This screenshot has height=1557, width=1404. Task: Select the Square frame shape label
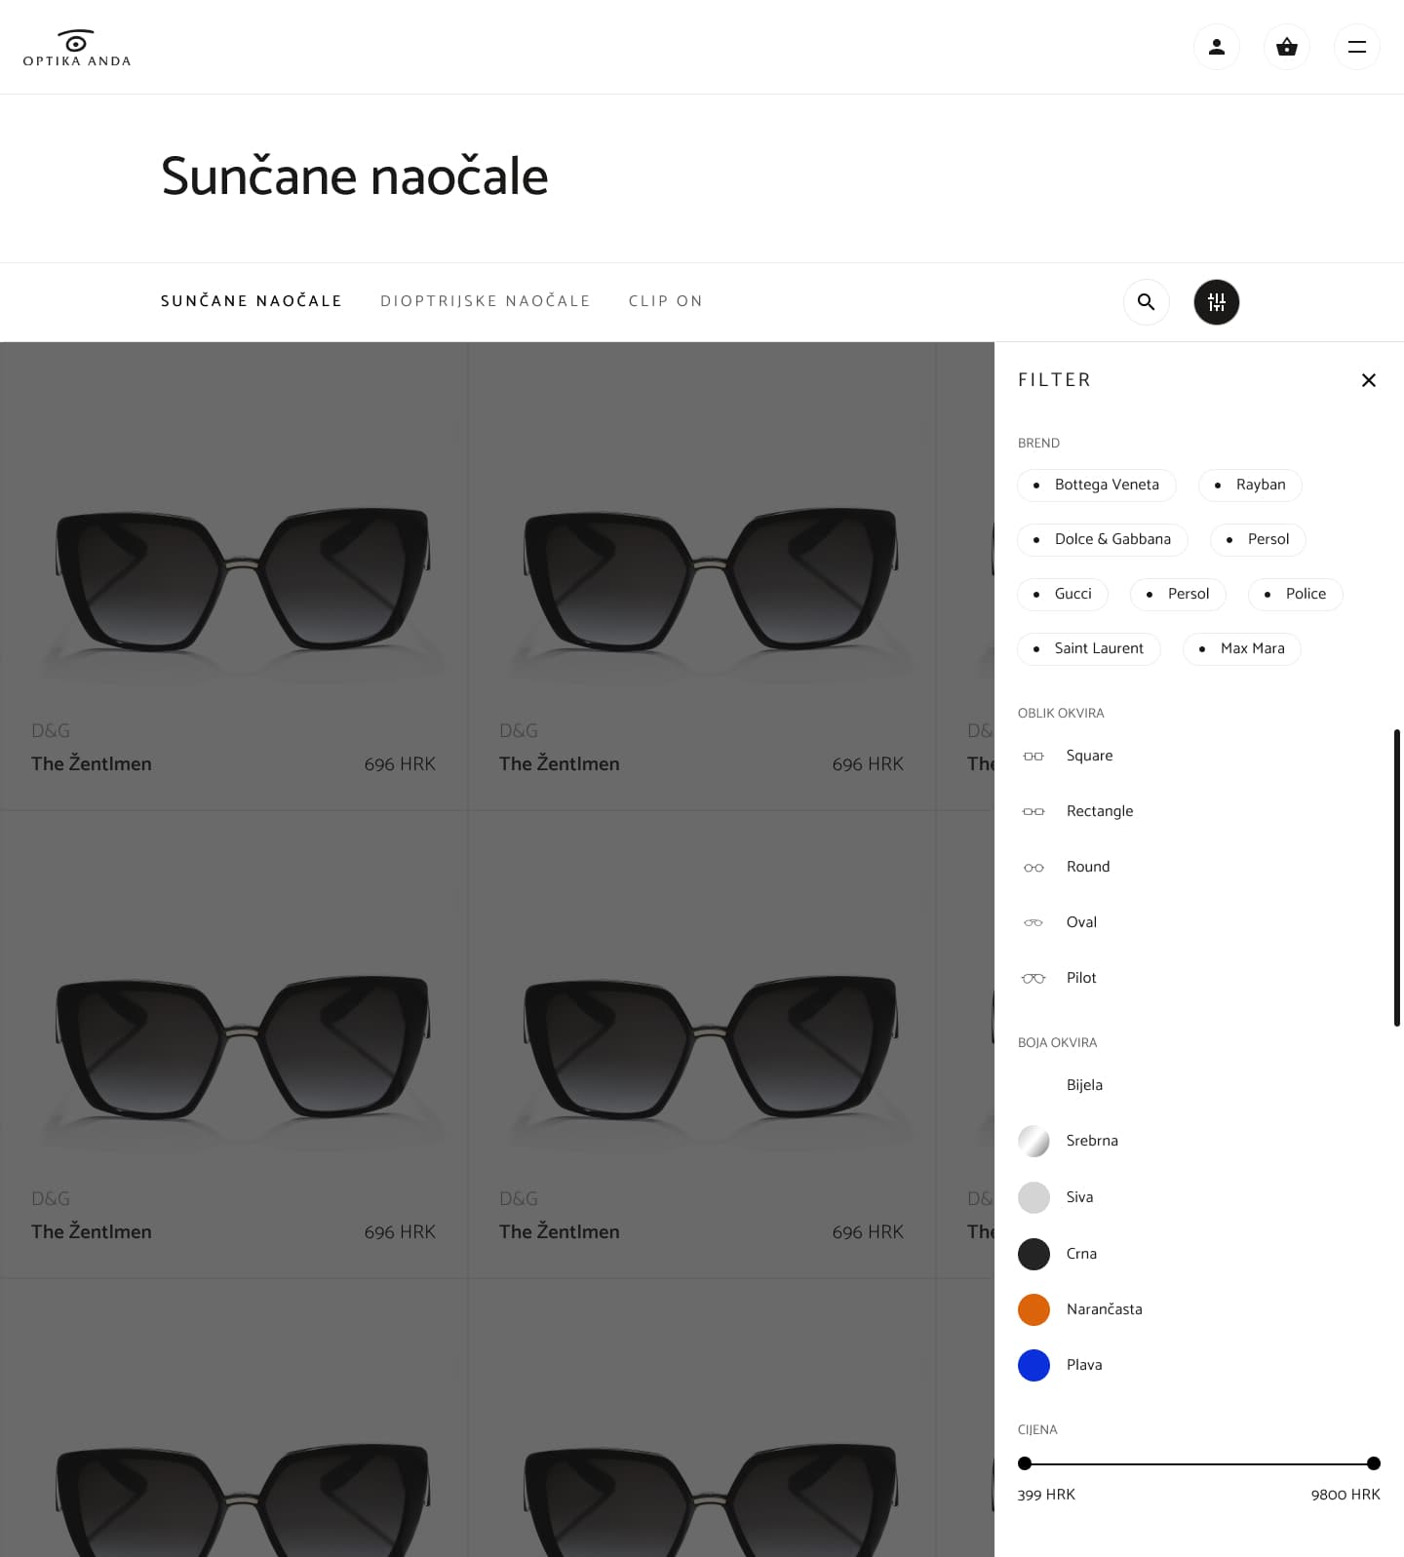click(1089, 756)
